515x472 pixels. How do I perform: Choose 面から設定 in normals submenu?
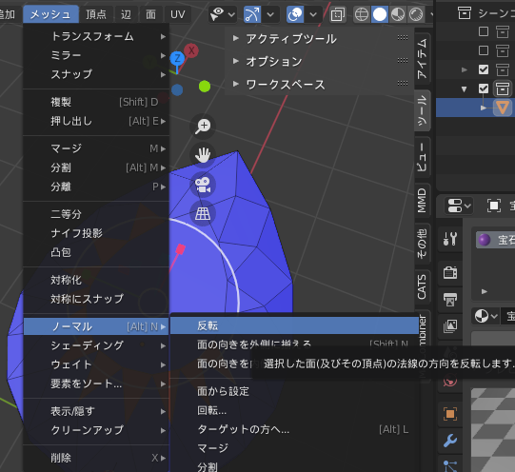(294, 391)
